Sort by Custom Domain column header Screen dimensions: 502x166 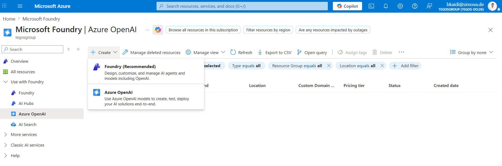pos(316,86)
